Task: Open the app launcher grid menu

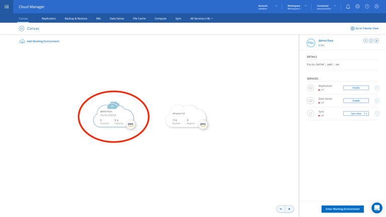Action: 7,7
